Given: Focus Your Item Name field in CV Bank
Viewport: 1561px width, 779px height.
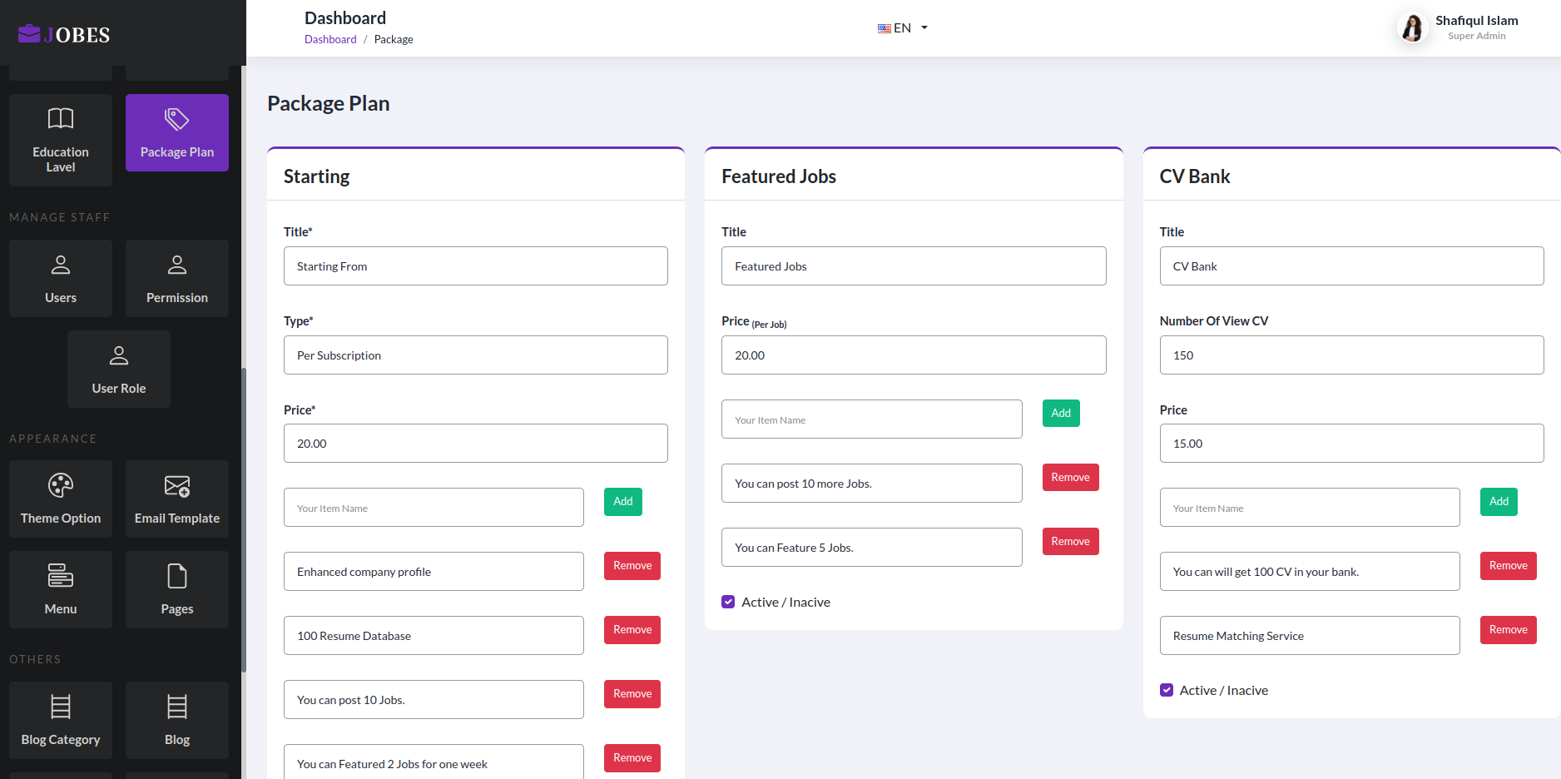Looking at the screenshot, I should tap(1310, 508).
